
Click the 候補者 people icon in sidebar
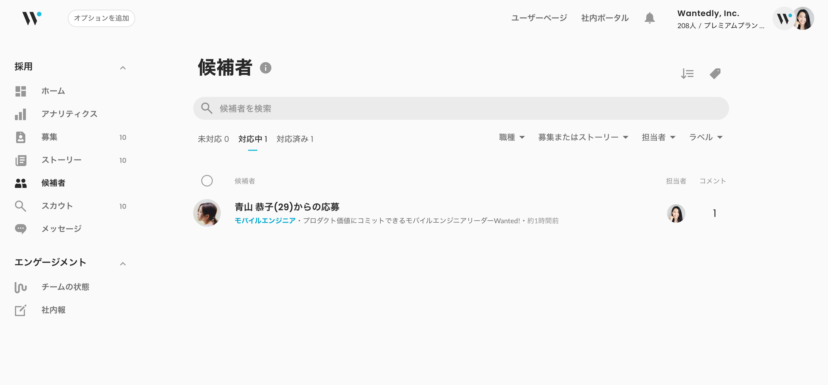coord(21,183)
